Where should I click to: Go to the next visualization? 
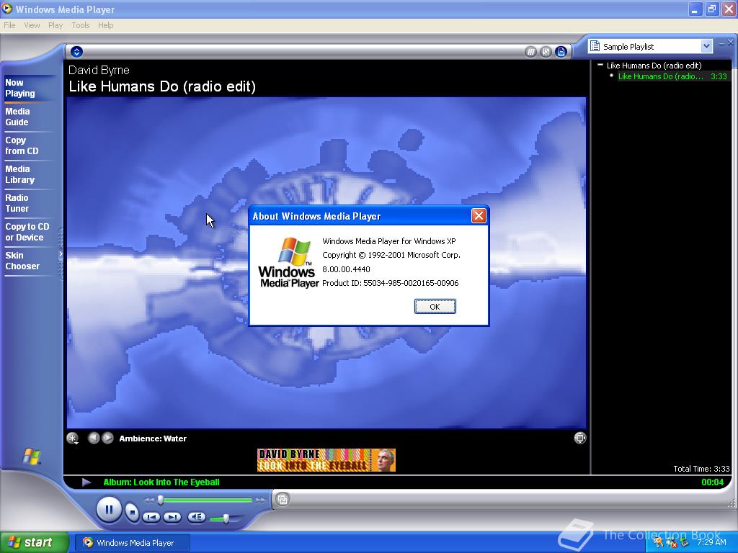click(x=108, y=438)
